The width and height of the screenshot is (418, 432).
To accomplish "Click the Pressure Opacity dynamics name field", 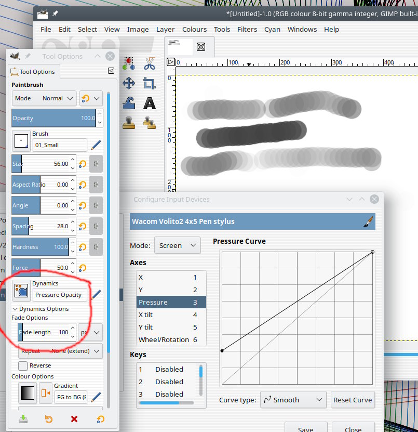I will (60, 295).
